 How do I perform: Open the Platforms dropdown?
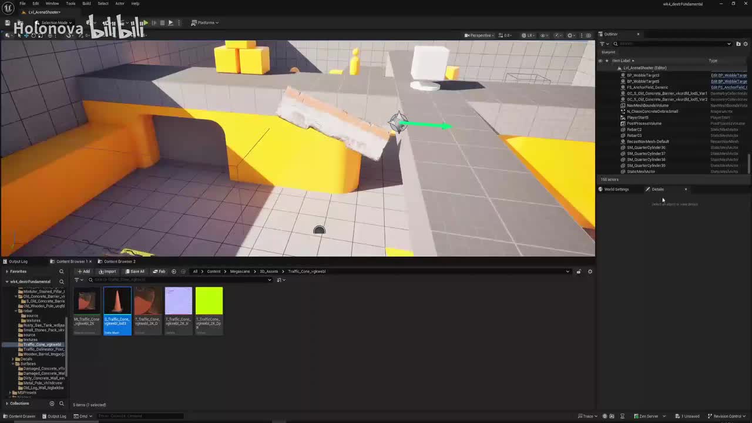pyautogui.click(x=206, y=22)
